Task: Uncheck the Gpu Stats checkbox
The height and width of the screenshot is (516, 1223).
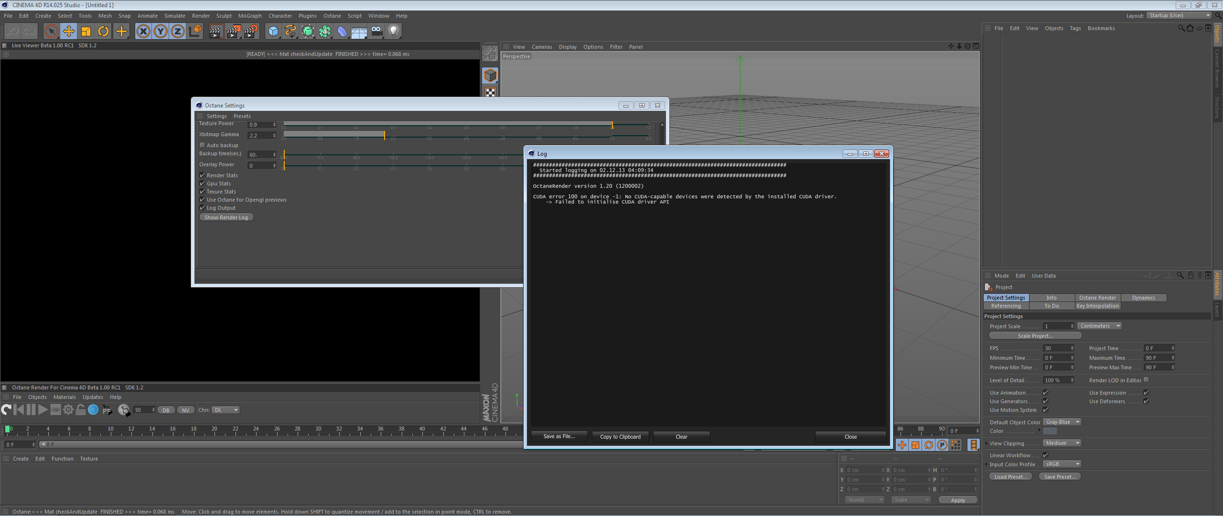Action: [x=203, y=183]
